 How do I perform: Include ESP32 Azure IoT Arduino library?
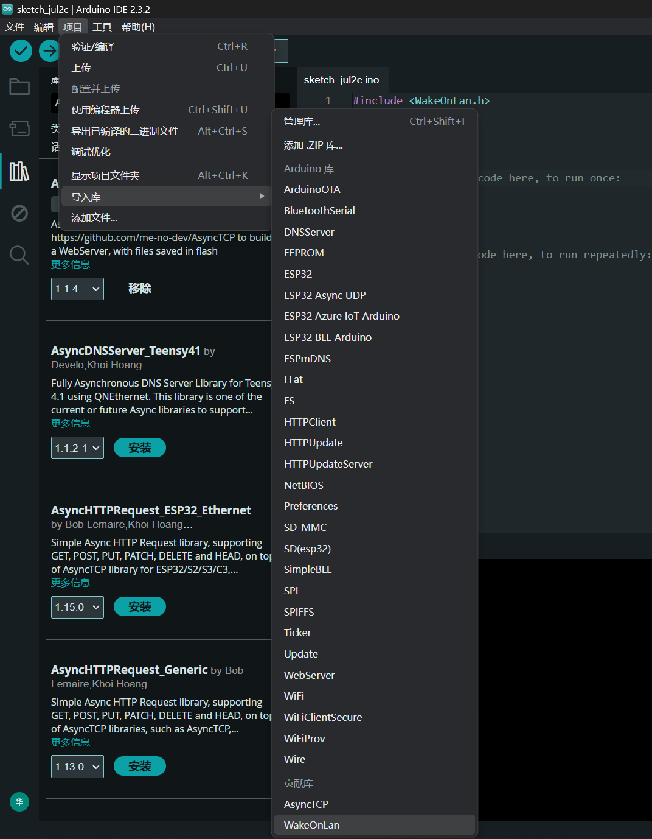click(375, 316)
